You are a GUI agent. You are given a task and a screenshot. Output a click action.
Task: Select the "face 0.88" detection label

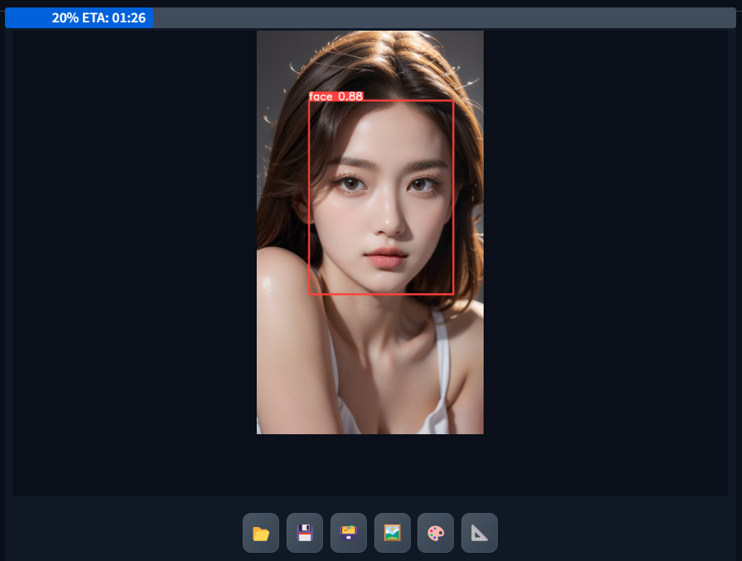click(335, 96)
